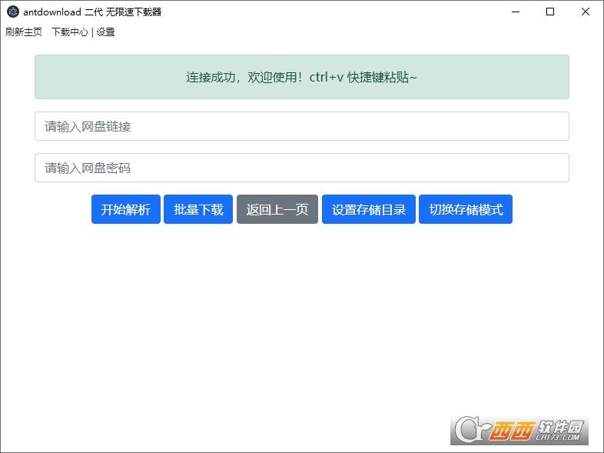Click the 批量下载 button
Screen dimensions: 604x453
(x=198, y=209)
